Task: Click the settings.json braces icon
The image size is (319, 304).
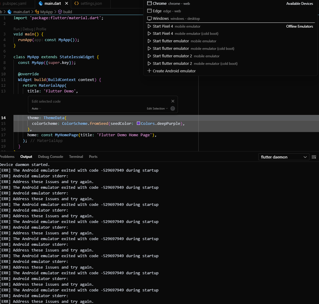Action: (77, 4)
